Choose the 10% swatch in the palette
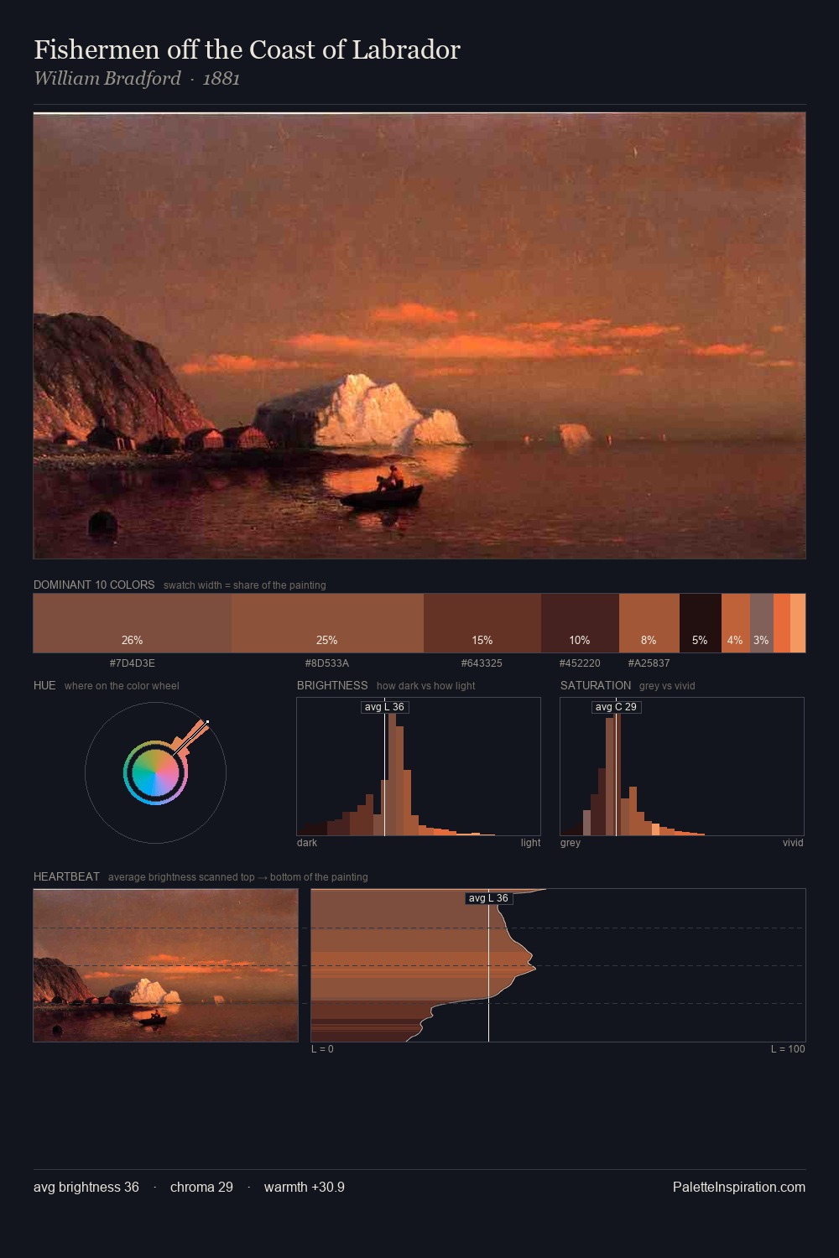 tap(580, 623)
